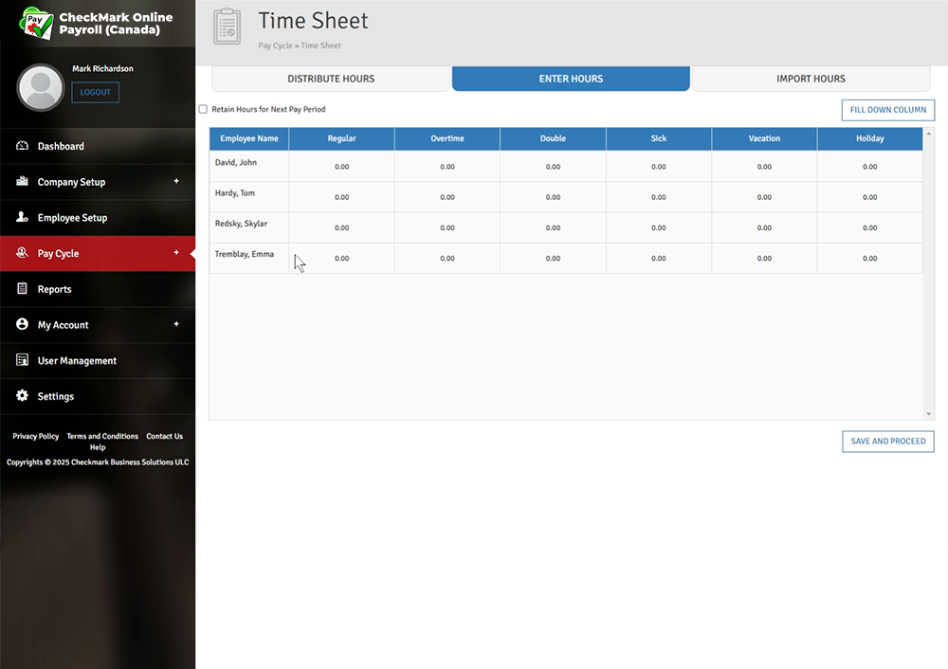Click the Dashboard gauge icon
Viewport: 948px width, 669px height.
pyautogui.click(x=22, y=146)
